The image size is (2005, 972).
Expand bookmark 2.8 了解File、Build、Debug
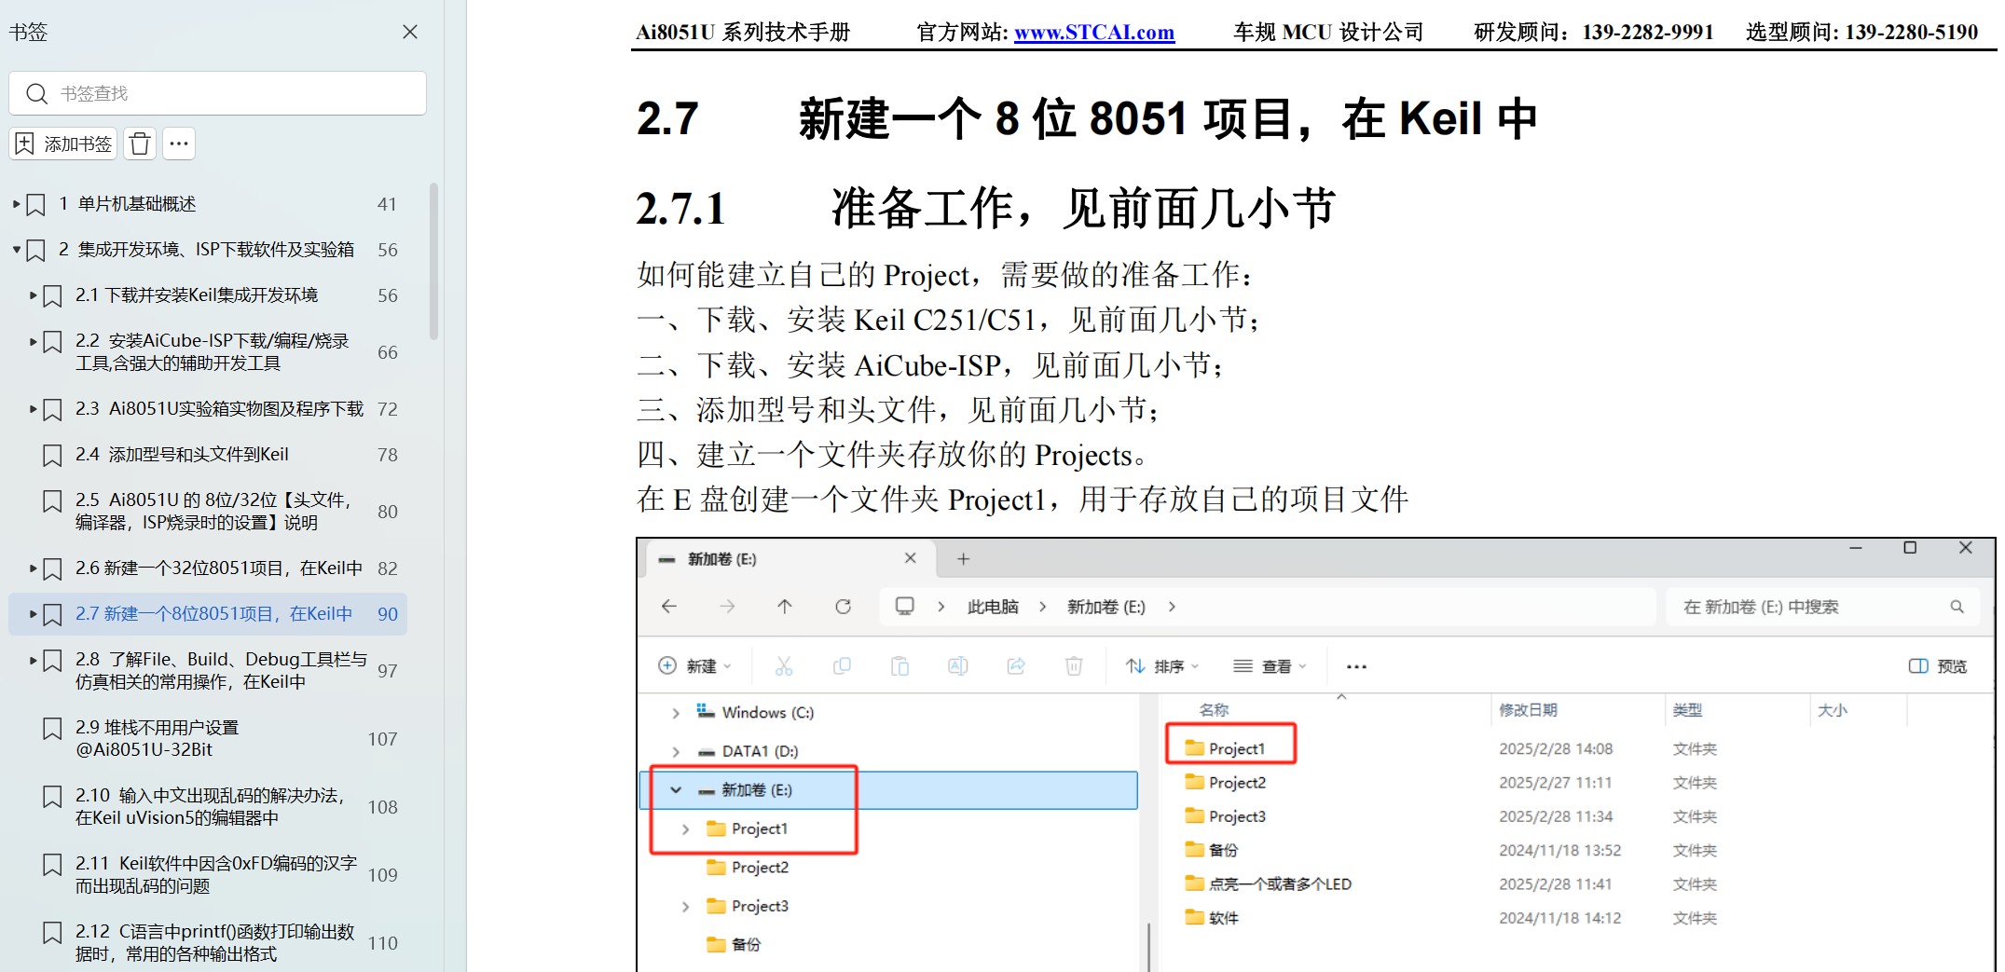click(x=33, y=660)
